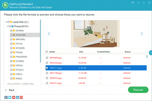Toggle the JPG(5180) checkbox

pyautogui.click(x=11, y=35)
